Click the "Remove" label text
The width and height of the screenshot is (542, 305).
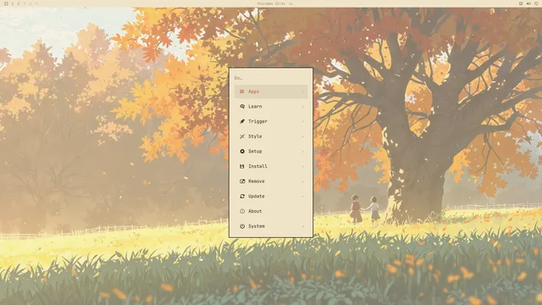[x=257, y=181]
